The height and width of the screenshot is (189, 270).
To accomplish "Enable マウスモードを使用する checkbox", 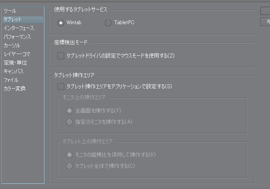I will pyautogui.click(x=61, y=55).
